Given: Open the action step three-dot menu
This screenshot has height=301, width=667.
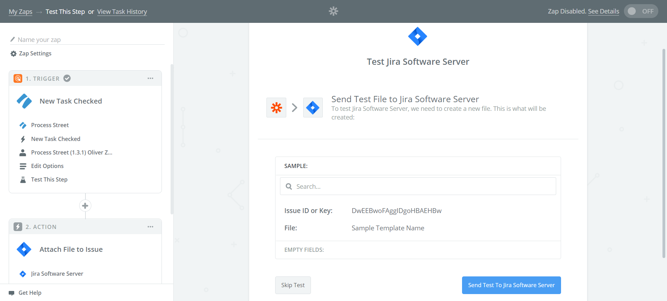Looking at the screenshot, I should 150,227.
